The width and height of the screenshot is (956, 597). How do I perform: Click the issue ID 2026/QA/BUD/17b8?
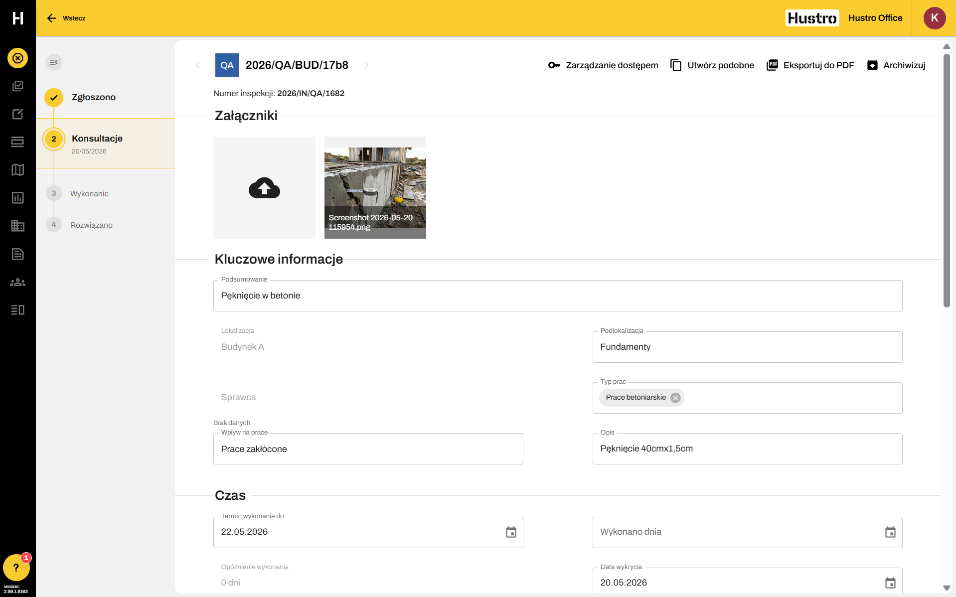point(297,65)
